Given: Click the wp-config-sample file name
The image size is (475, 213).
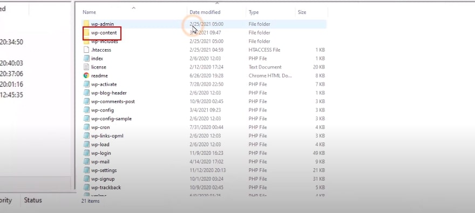Looking at the screenshot, I should click(x=112, y=119).
